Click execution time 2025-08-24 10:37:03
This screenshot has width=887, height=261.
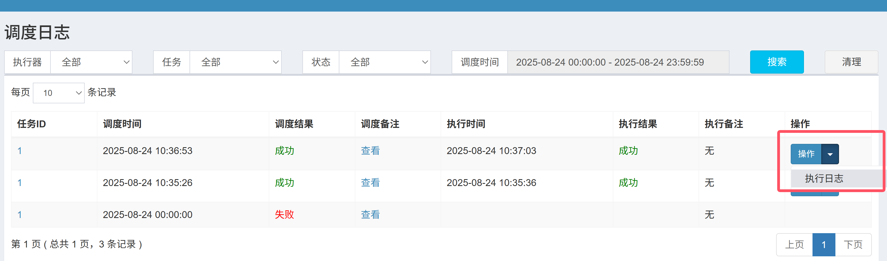pos(491,151)
